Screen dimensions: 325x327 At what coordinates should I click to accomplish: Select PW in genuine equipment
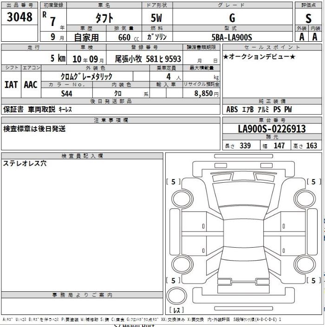288,109
